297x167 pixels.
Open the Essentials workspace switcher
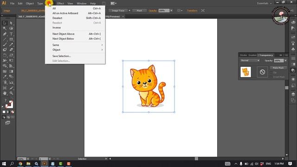pos(264,3)
